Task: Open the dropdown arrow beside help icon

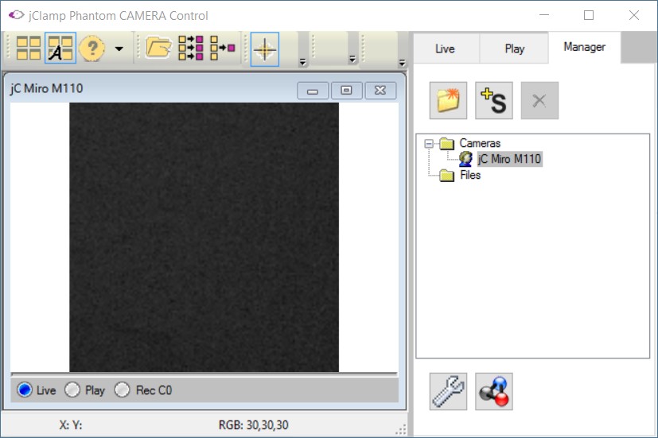Action: click(119, 49)
